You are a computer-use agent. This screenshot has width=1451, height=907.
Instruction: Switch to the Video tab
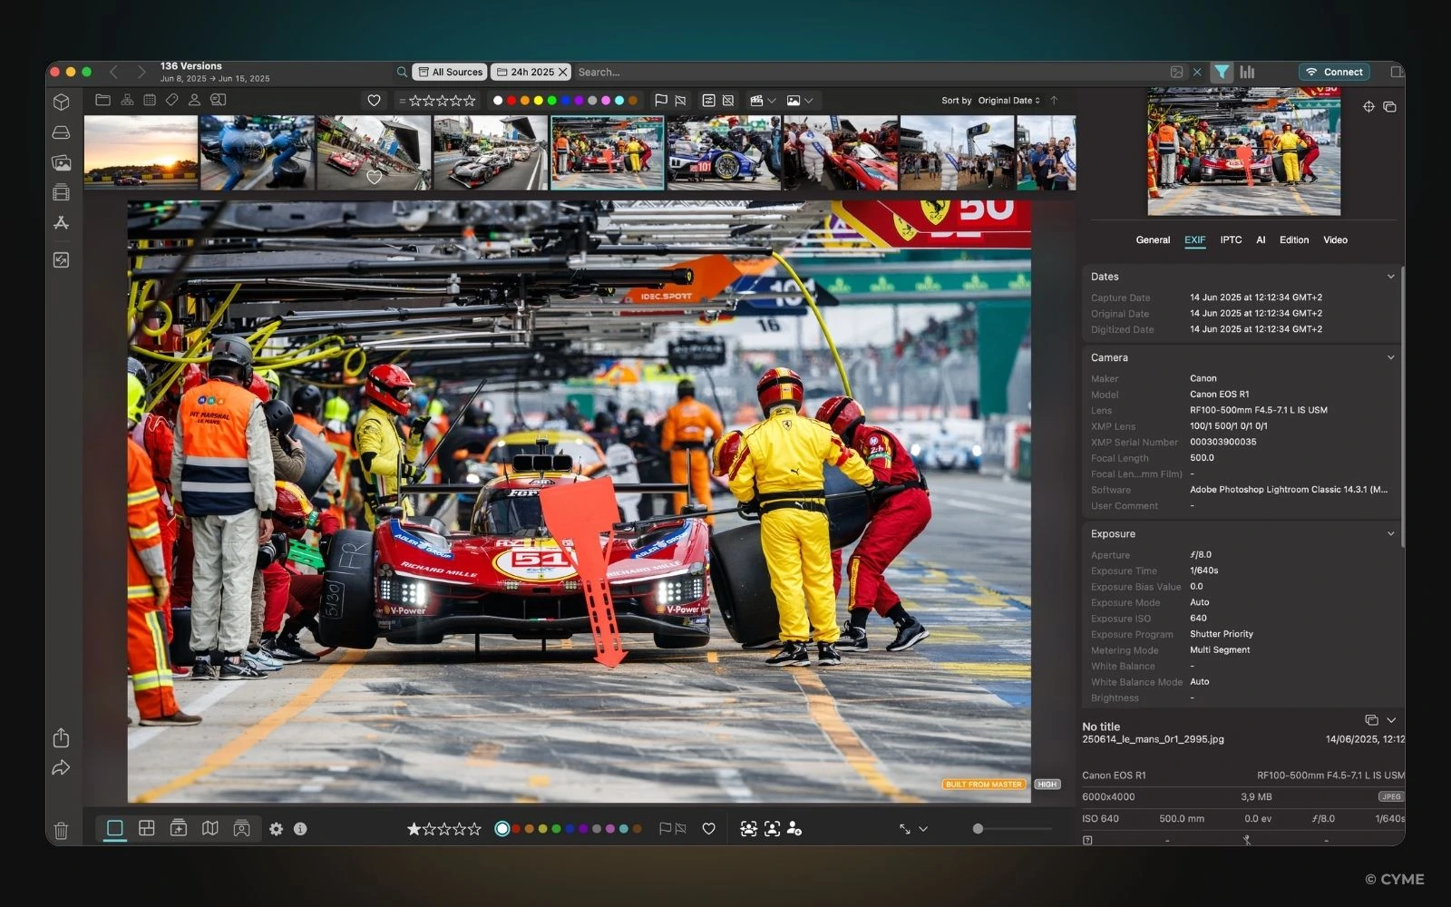coord(1335,240)
